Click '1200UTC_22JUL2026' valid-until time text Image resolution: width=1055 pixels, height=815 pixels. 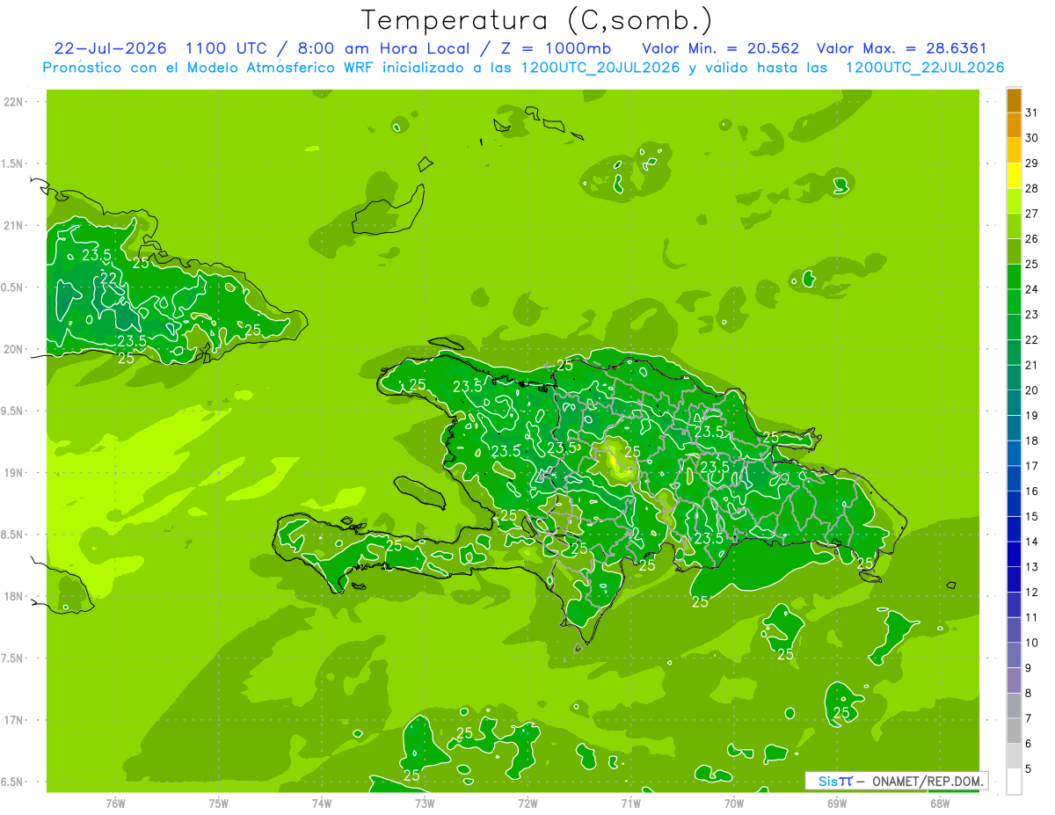coord(925,68)
